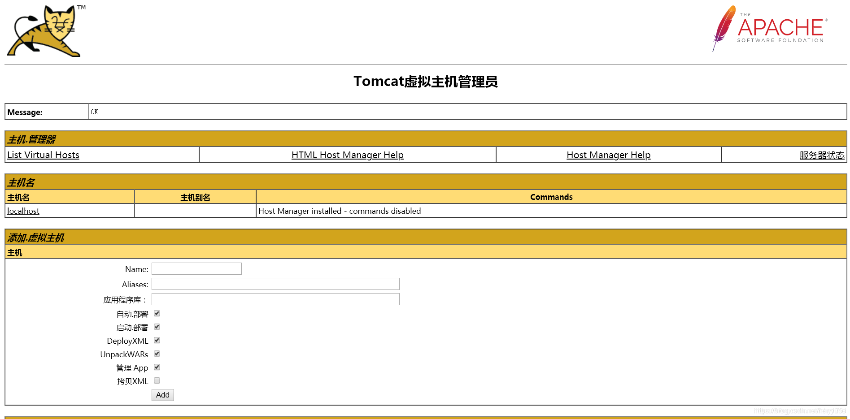Open HTML Host Manager Help link
850x419 pixels.
348,155
